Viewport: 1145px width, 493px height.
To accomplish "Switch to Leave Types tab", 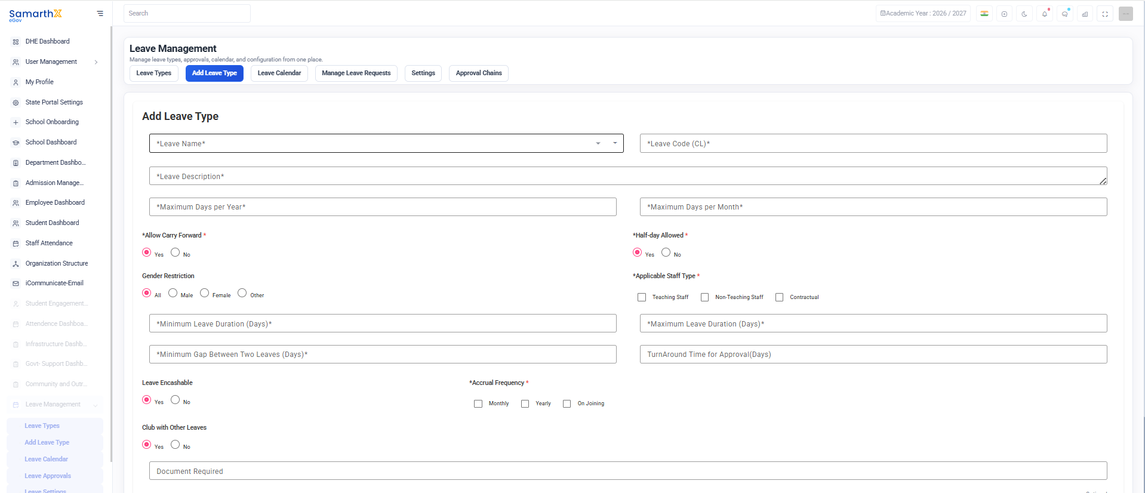I will (x=154, y=73).
